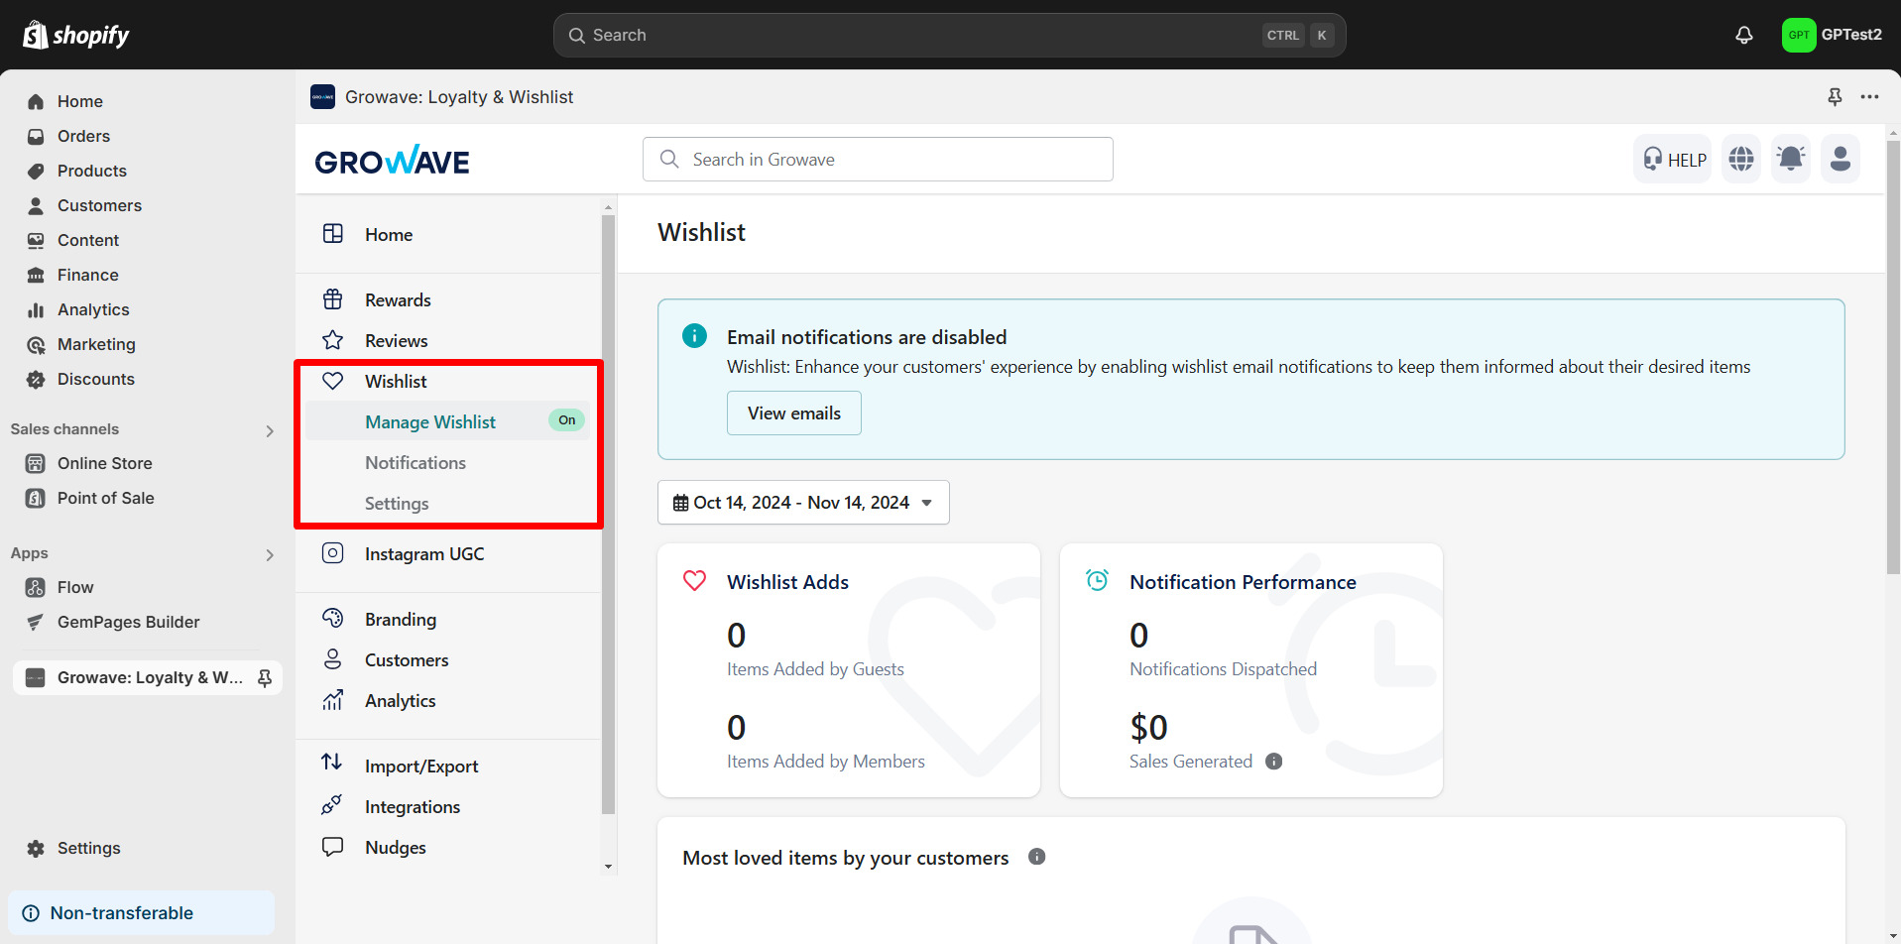Open the date range dropdown
Image resolution: width=1901 pixels, height=944 pixels.
point(803,503)
